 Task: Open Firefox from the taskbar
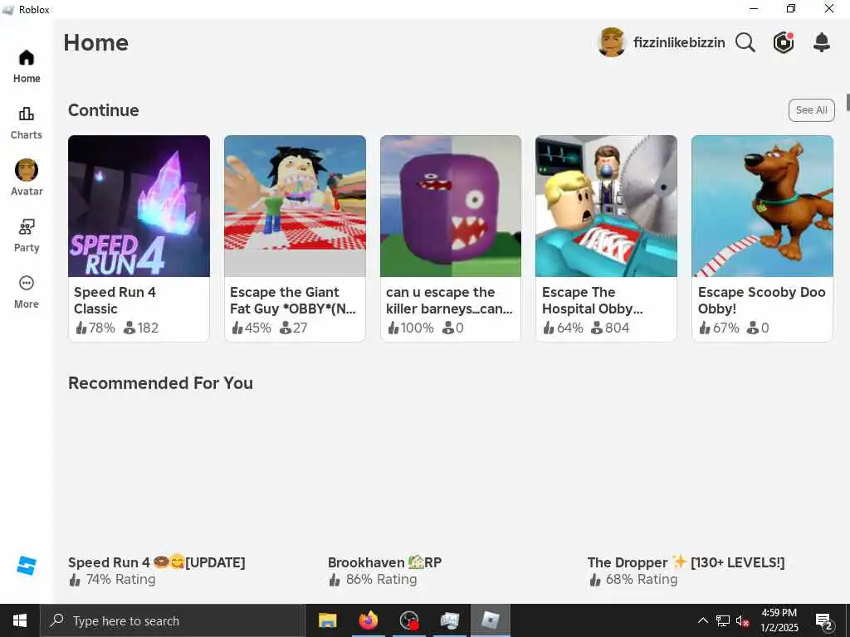click(x=368, y=620)
